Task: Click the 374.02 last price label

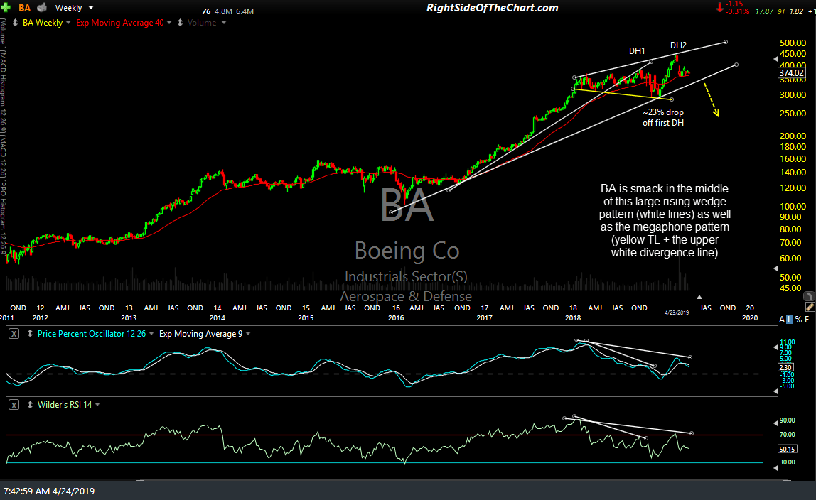Action: point(790,72)
